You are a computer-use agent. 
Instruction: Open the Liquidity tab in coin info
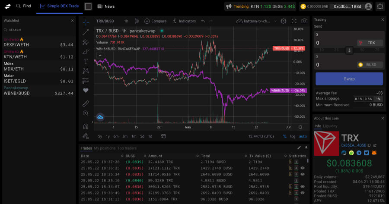tap(330, 126)
